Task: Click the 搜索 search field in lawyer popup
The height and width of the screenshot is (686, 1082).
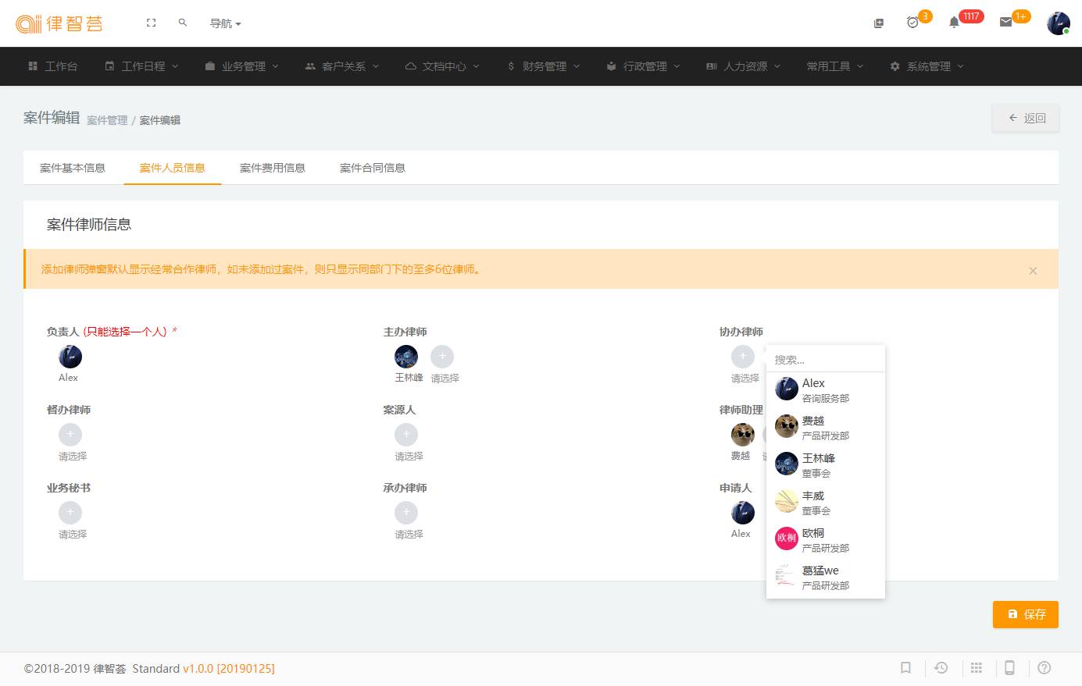Action: pos(825,360)
